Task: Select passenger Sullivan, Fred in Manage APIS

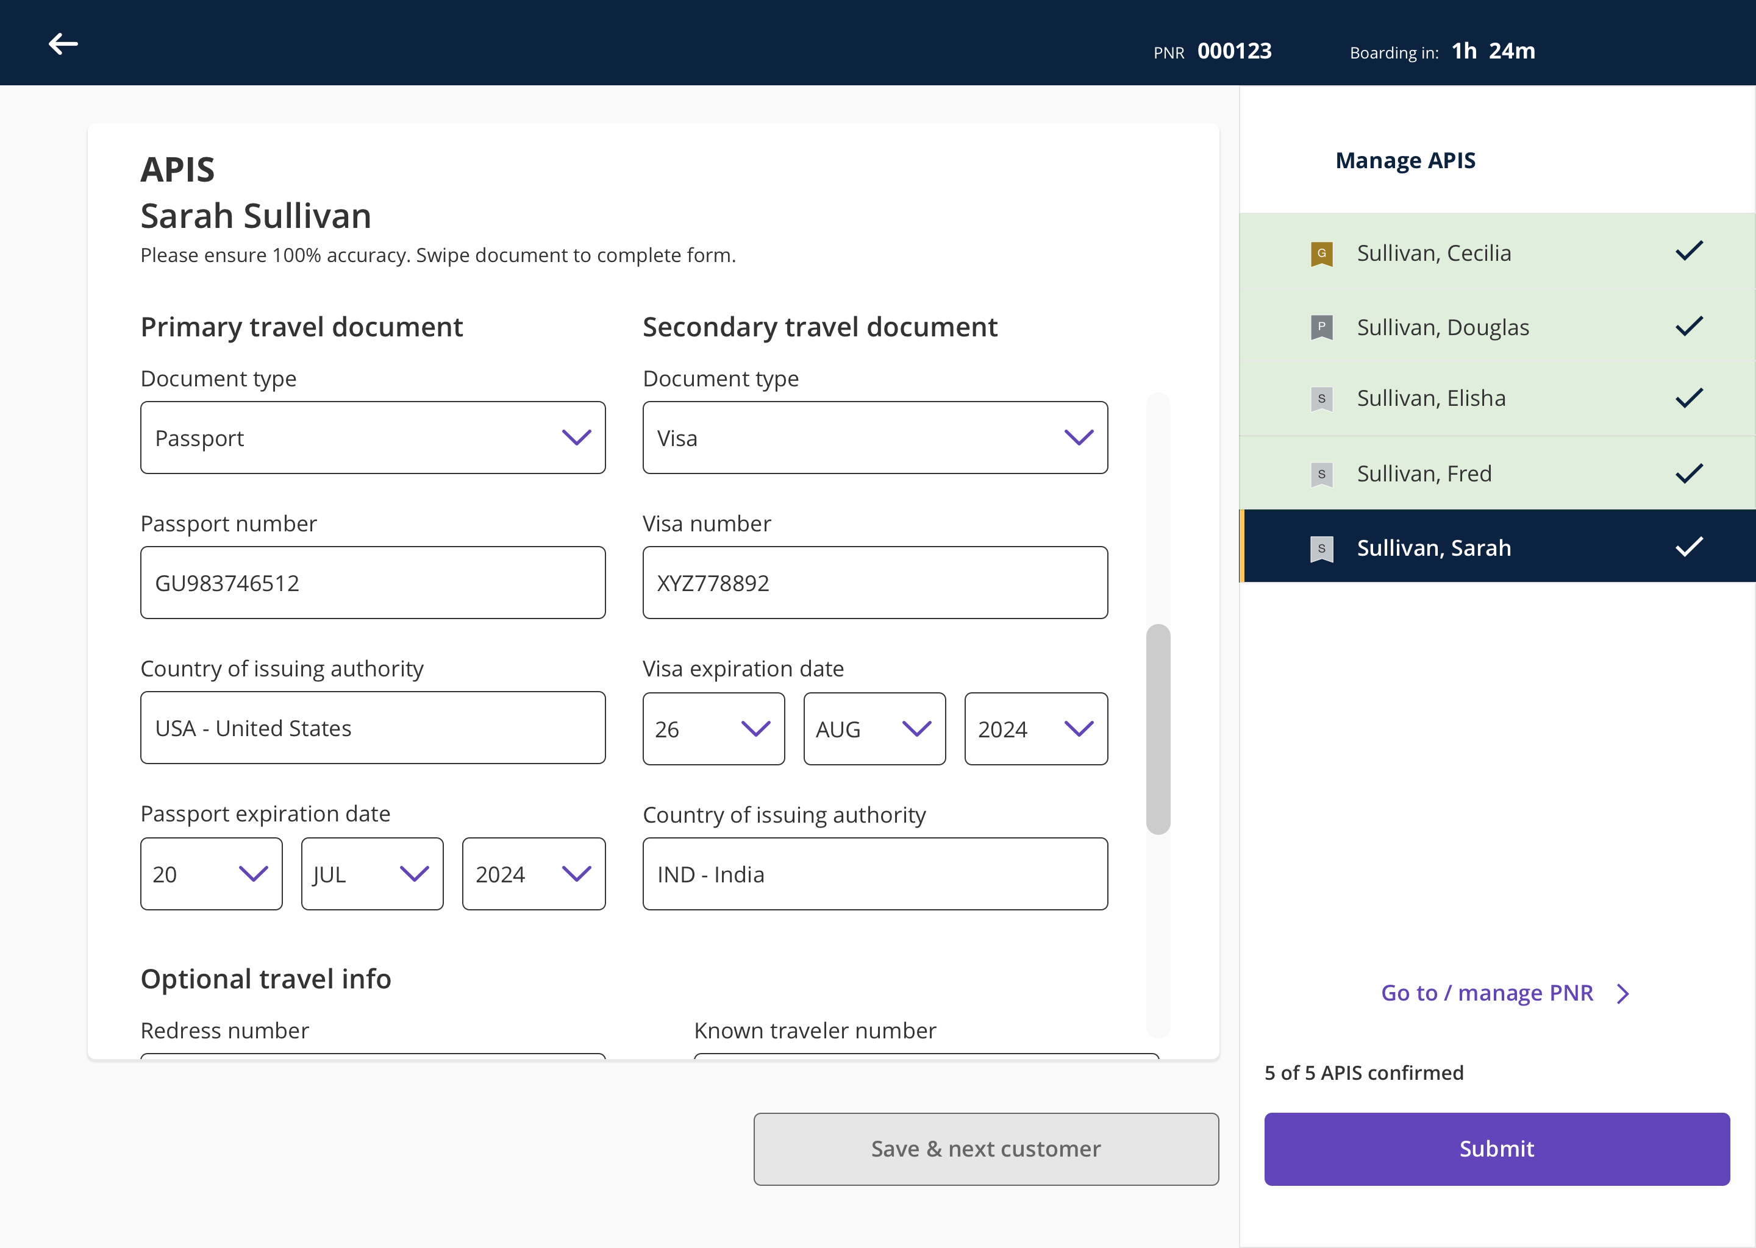Action: click(x=1497, y=473)
